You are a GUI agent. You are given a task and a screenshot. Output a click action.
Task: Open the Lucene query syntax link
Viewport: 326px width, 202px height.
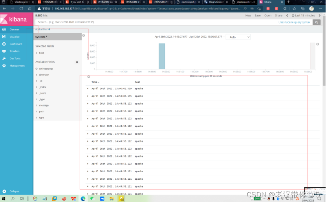click(294, 22)
